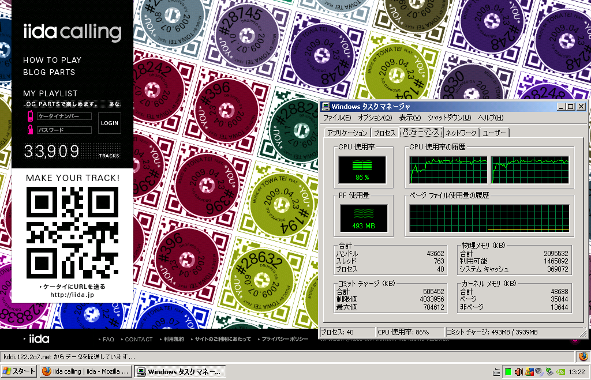
Task: Click the maroon #396 track disc in the middle
Action: [207, 186]
